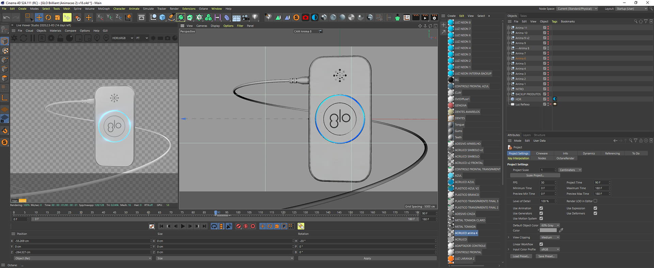Toggle timeline loop playback icon
The width and height of the screenshot is (654, 268).
[x=214, y=226]
